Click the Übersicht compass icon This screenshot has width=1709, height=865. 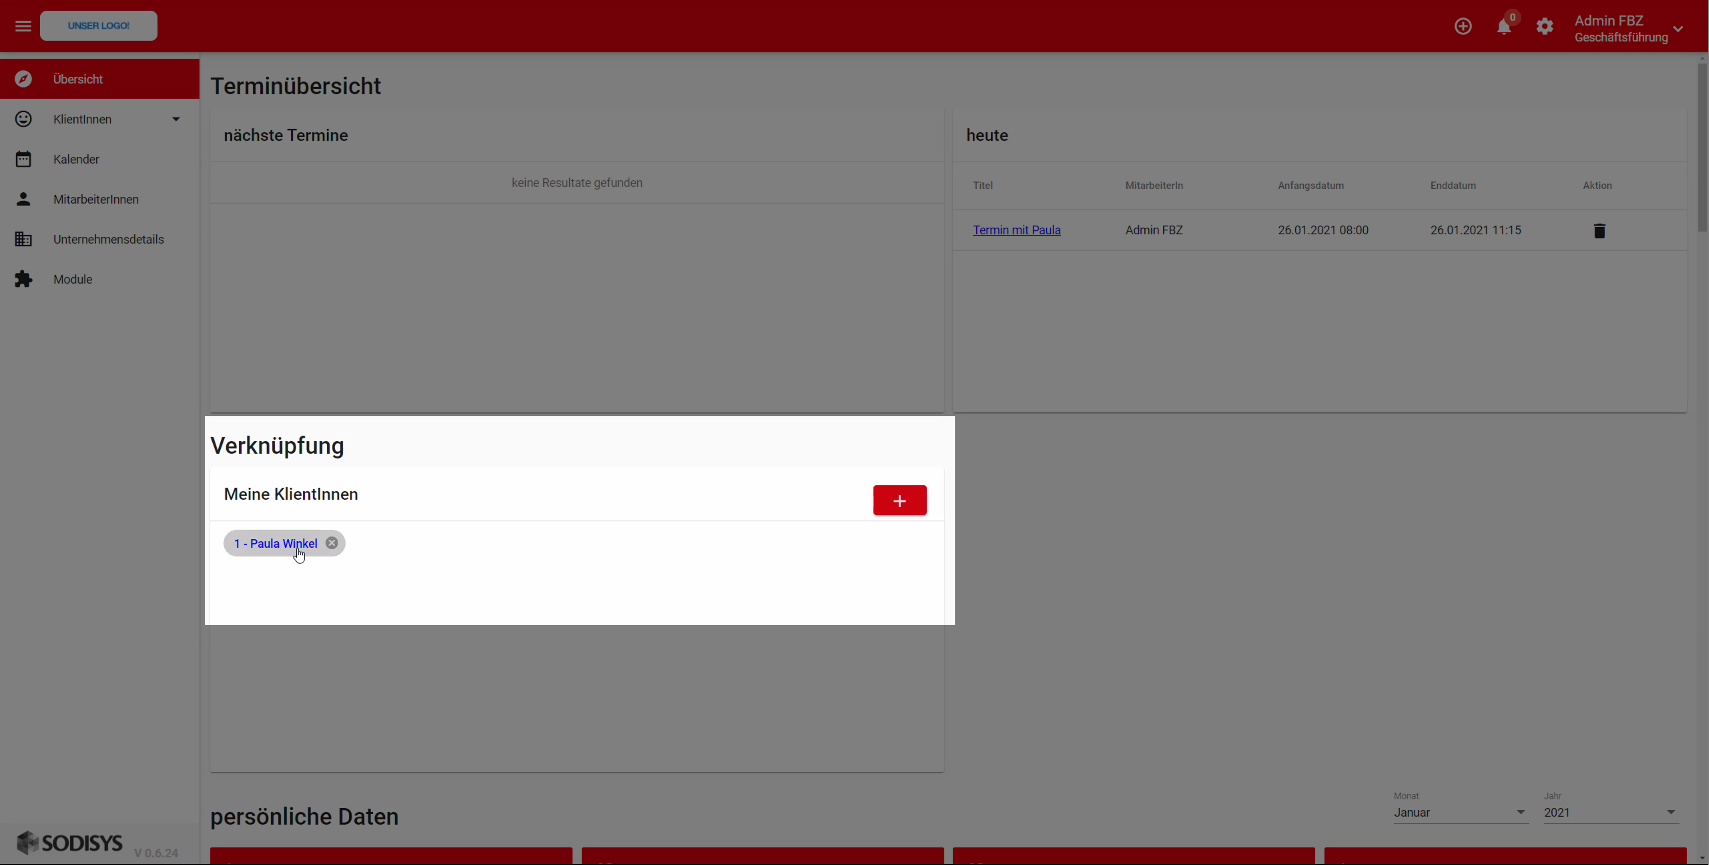coord(23,79)
